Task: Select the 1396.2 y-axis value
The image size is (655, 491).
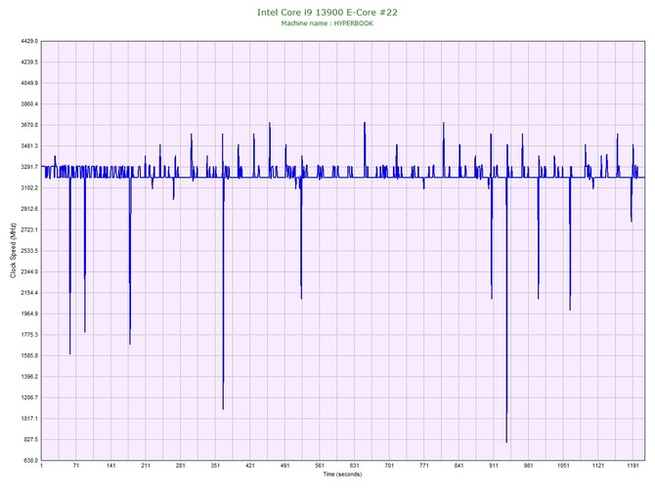Action: [x=29, y=377]
